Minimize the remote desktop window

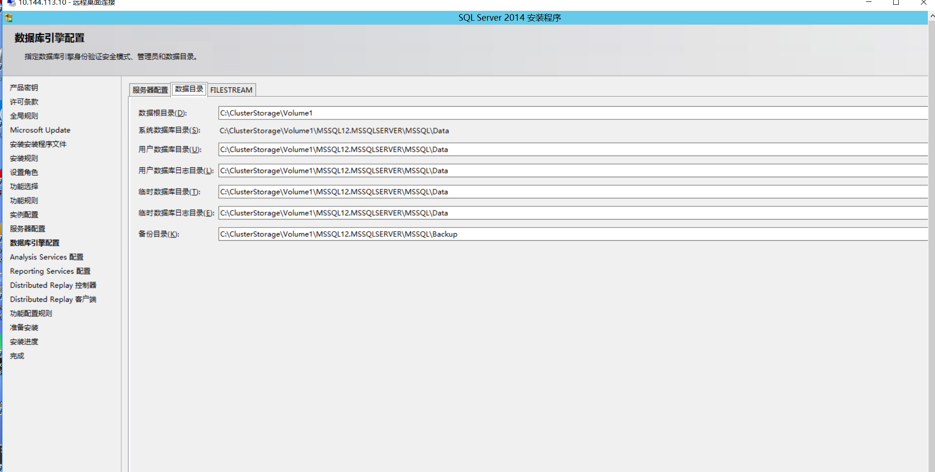[x=869, y=2]
